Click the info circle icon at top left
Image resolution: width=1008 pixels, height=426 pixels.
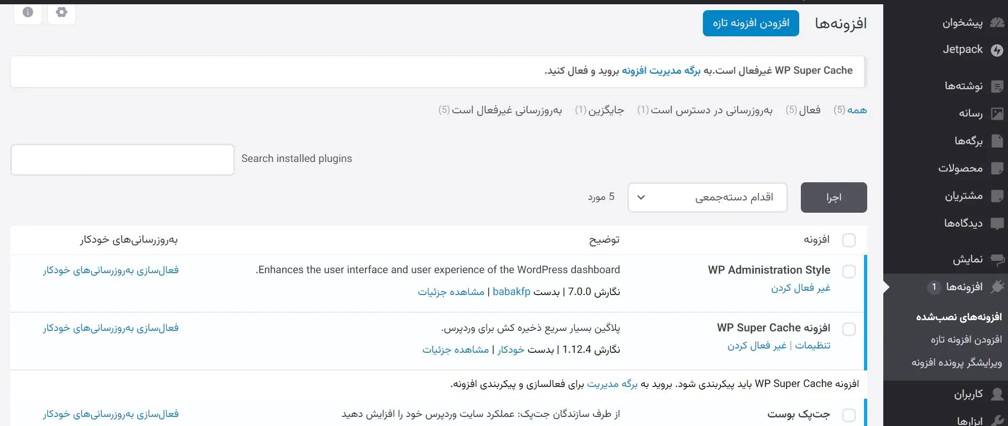pos(28,12)
